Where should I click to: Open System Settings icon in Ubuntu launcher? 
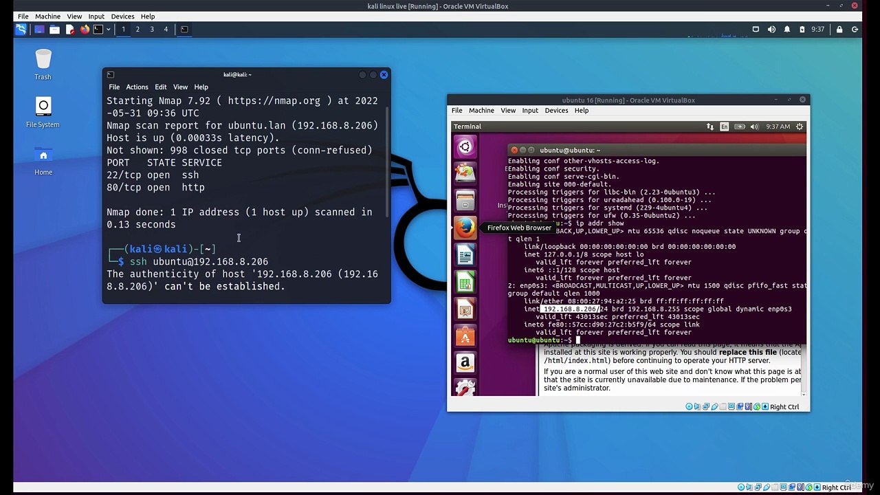point(465,388)
